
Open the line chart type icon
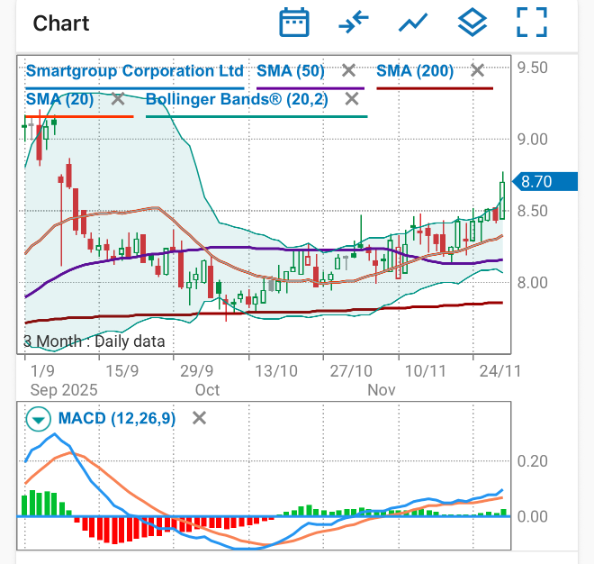[x=413, y=23]
